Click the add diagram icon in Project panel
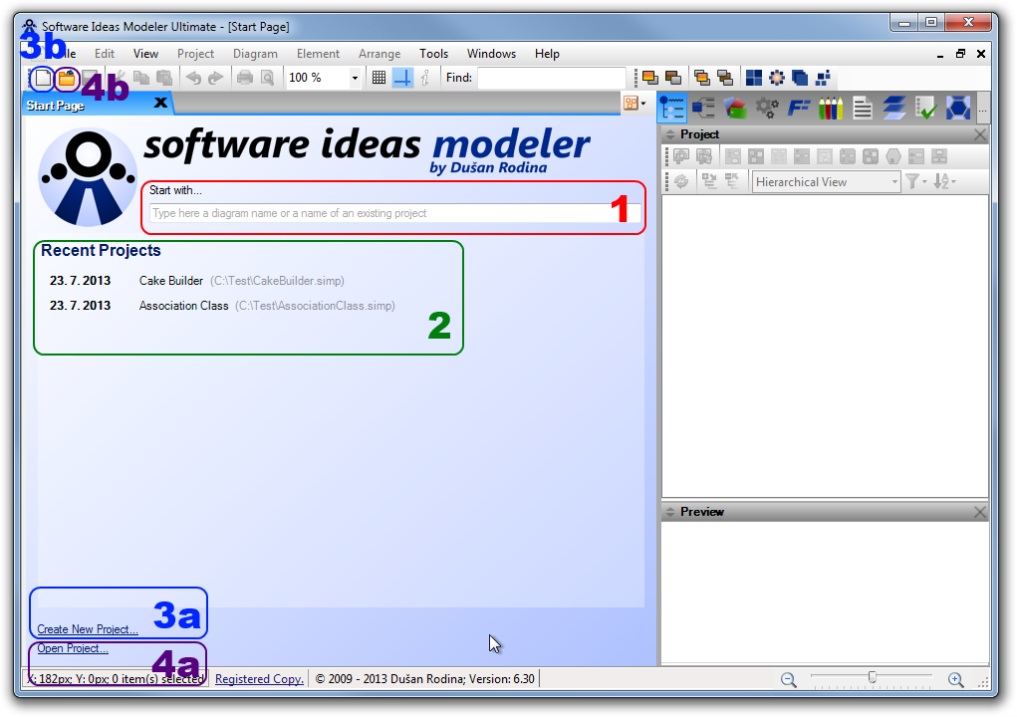The width and height of the screenshot is (1017, 717). point(681,156)
